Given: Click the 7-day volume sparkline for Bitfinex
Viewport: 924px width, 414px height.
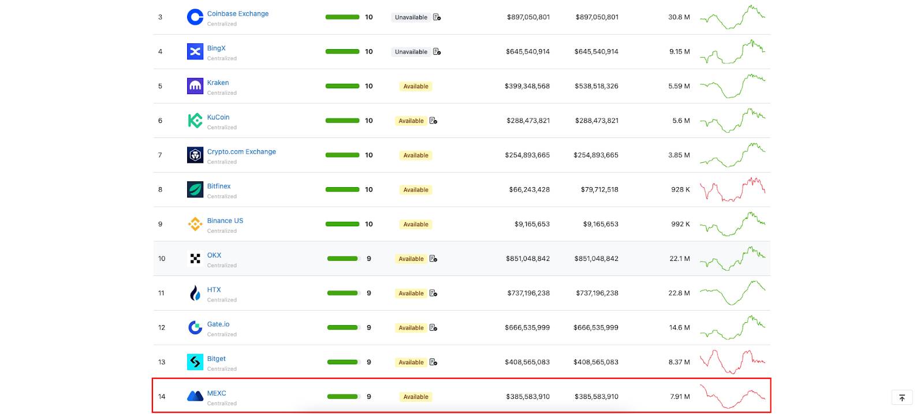Looking at the screenshot, I should tap(733, 189).
